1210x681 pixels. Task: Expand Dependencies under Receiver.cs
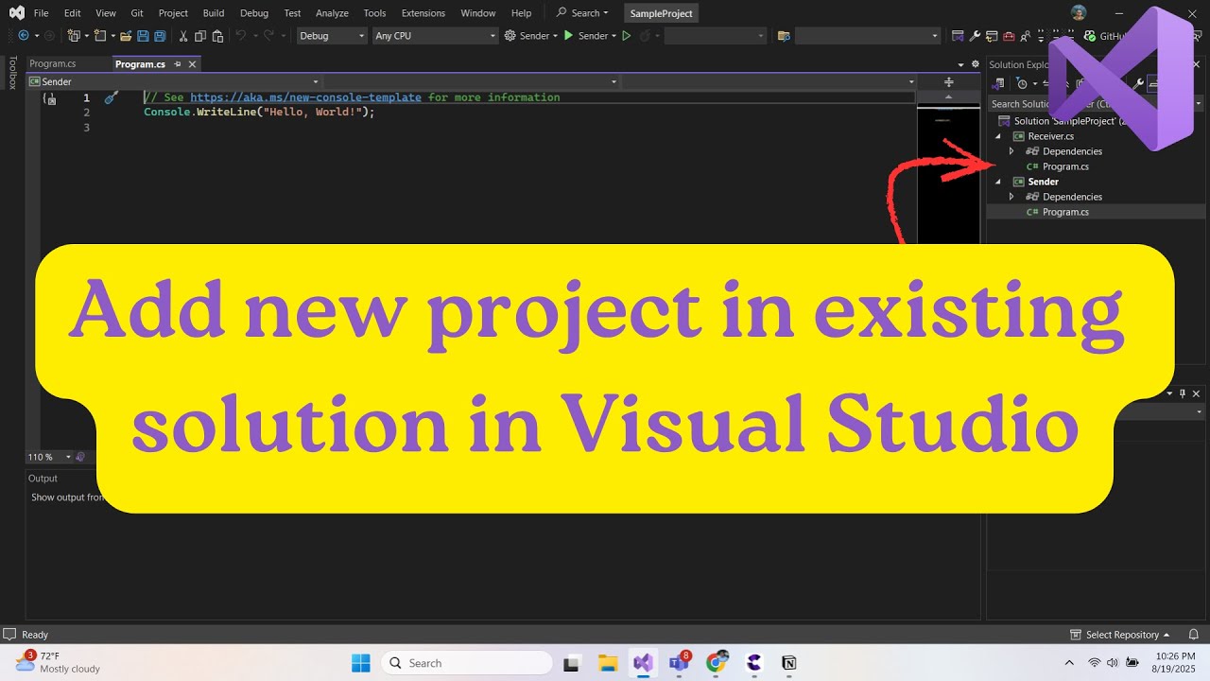tap(1011, 151)
